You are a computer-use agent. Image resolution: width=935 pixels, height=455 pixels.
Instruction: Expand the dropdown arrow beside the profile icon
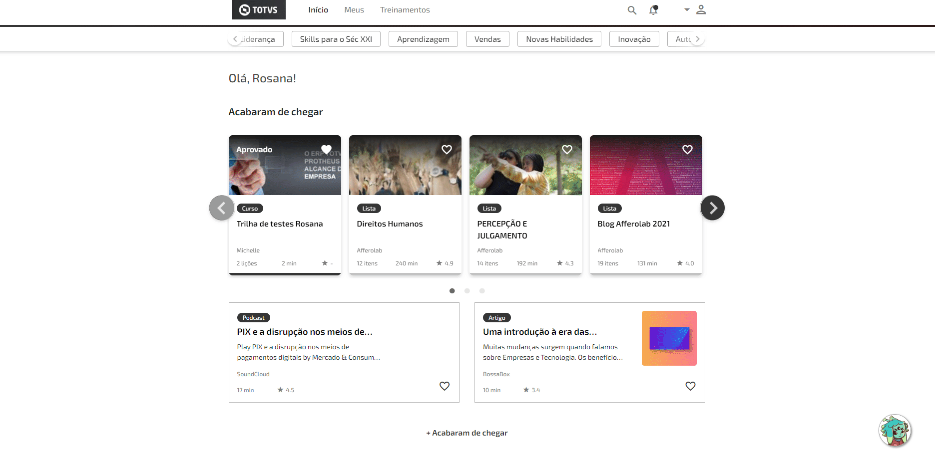(x=687, y=9)
